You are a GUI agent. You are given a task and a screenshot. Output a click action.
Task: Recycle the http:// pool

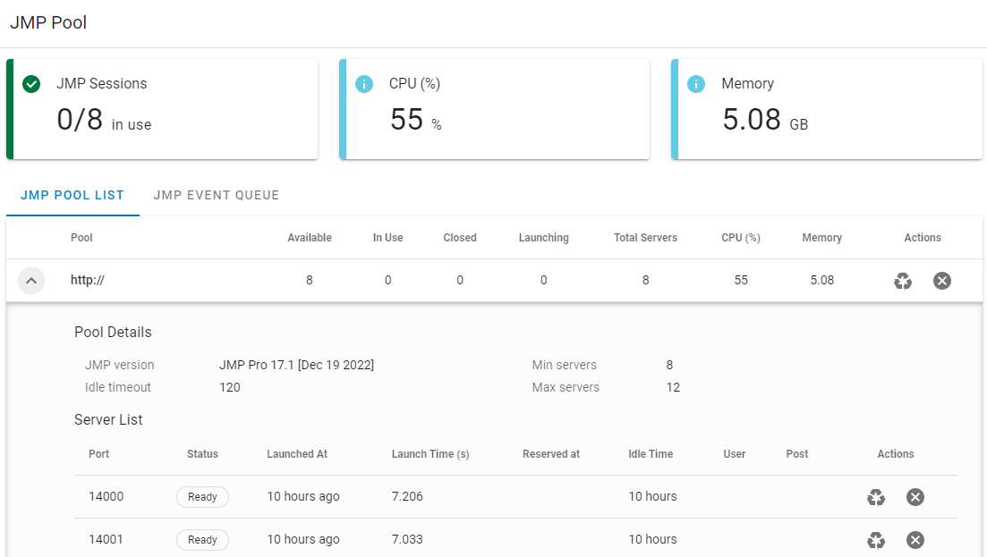coord(903,281)
